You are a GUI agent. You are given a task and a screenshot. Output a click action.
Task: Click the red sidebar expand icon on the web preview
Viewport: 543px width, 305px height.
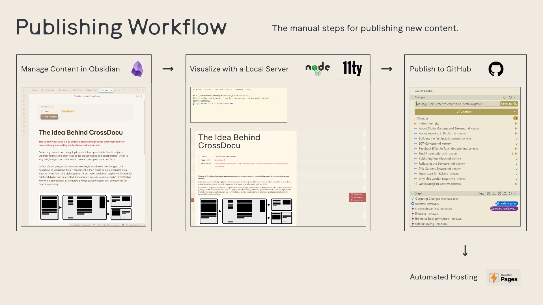(x=192, y=200)
